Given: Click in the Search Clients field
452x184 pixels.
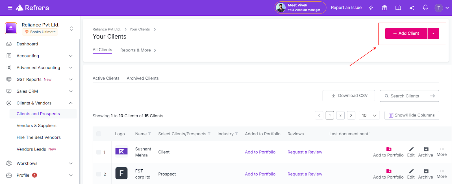Looking at the screenshot, I should coord(409,96).
